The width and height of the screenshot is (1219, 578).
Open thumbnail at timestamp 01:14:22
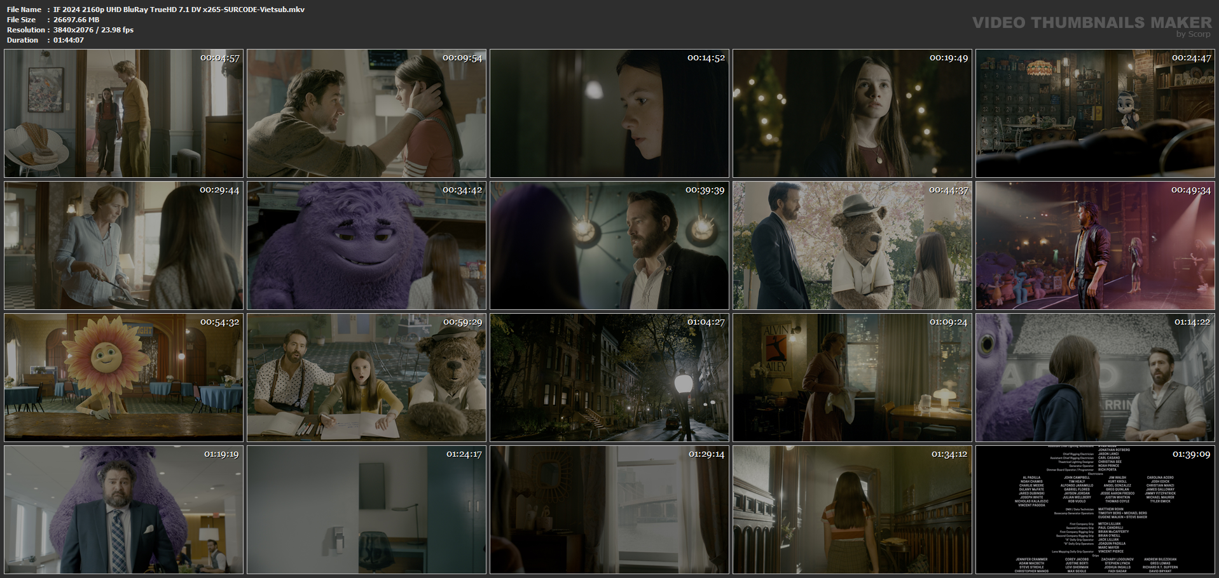(1095, 377)
